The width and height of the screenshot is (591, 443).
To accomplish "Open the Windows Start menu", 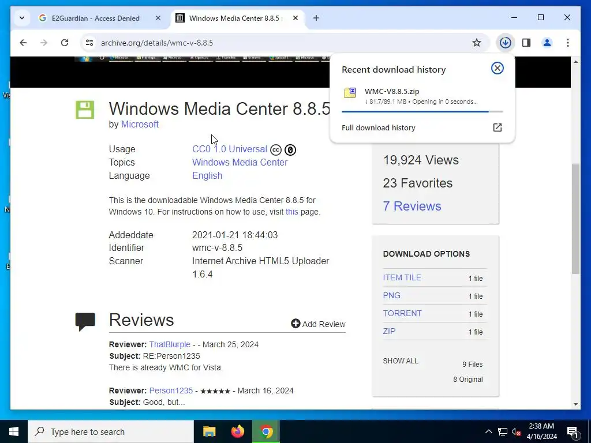I will (14, 431).
